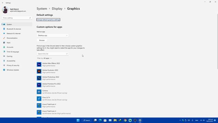Navigate to System in the breadcrumb
The height and width of the screenshot is (123, 218).
pyautogui.click(x=42, y=9)
